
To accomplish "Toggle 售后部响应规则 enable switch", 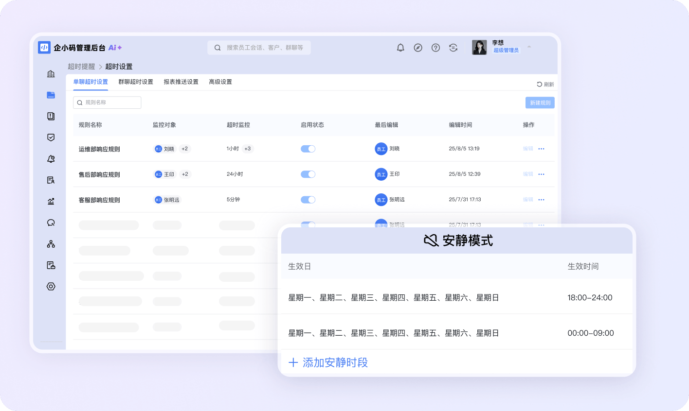I will click(x=308, y=174).
